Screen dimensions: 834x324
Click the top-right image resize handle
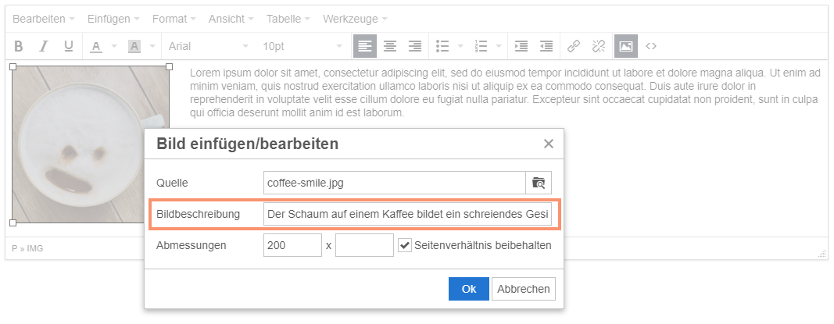tap(169, 66)
